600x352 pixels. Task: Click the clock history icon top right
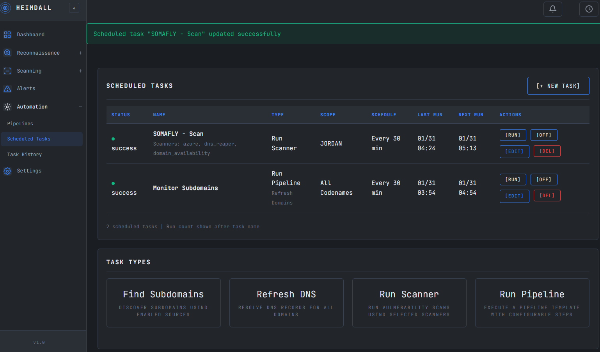click(589, 9)
